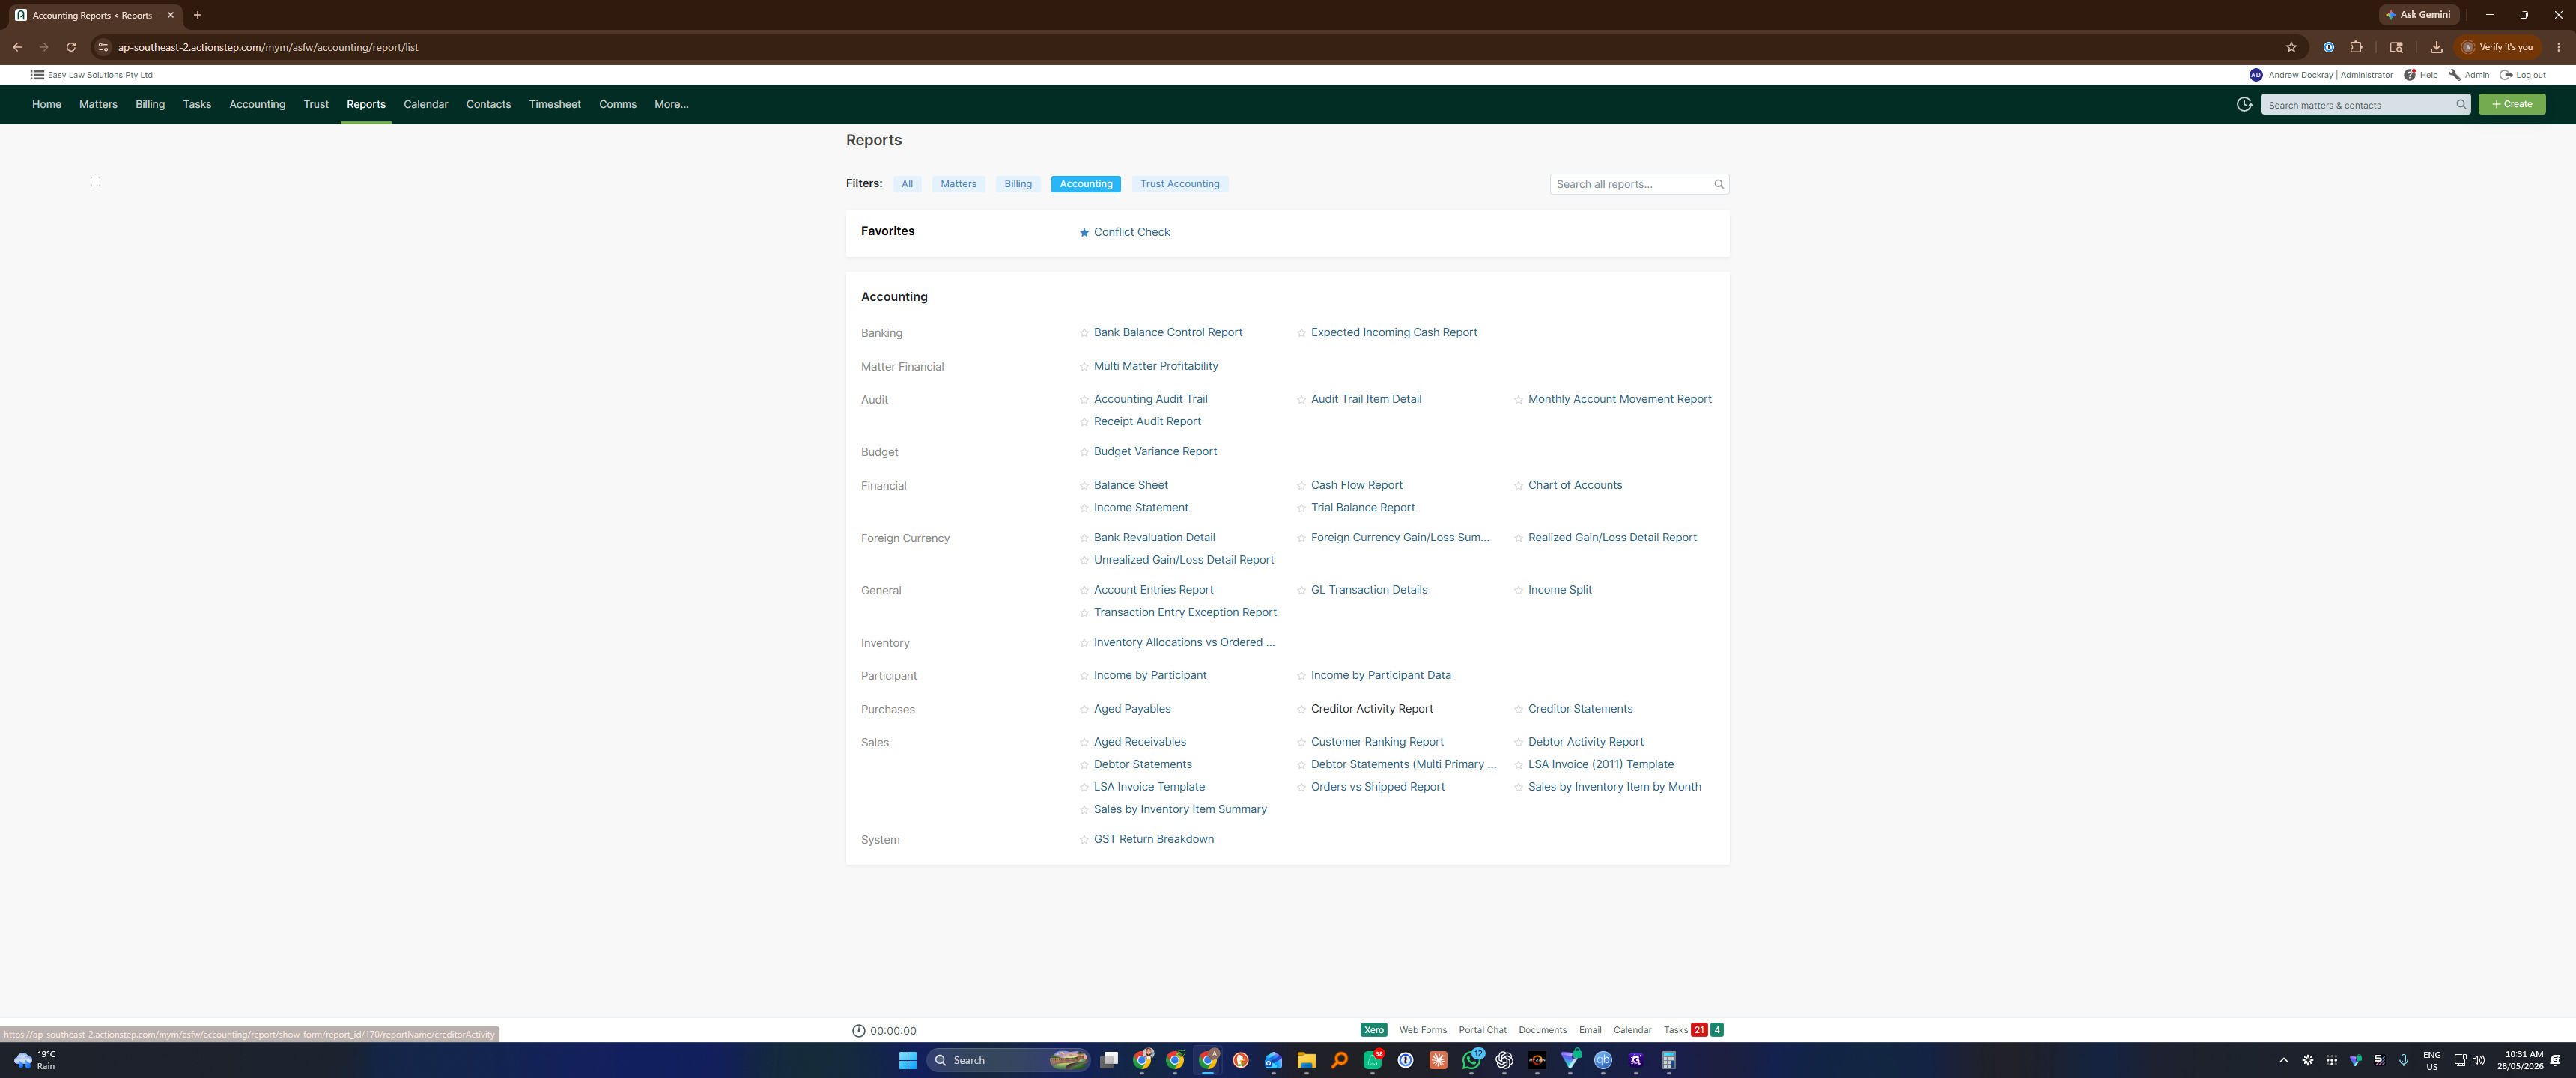Open the Budget Variance Report
Viewport: 2576px width, 1078px height.
pos(1155,452)
